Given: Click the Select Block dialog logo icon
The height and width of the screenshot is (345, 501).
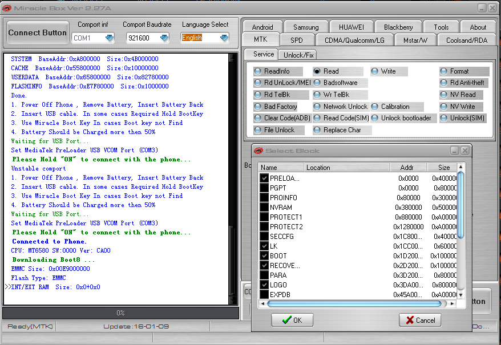Looking at the screenshot, I should click(258, 151).
